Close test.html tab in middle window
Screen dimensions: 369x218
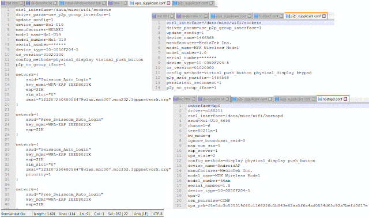click(x=172, y=16)
